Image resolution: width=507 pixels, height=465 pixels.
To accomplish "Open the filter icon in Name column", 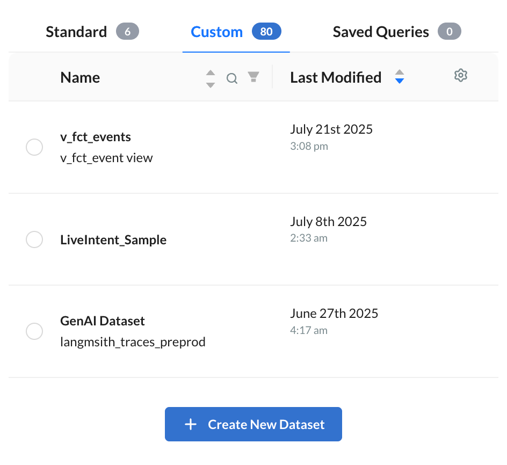I will (253, 77).
